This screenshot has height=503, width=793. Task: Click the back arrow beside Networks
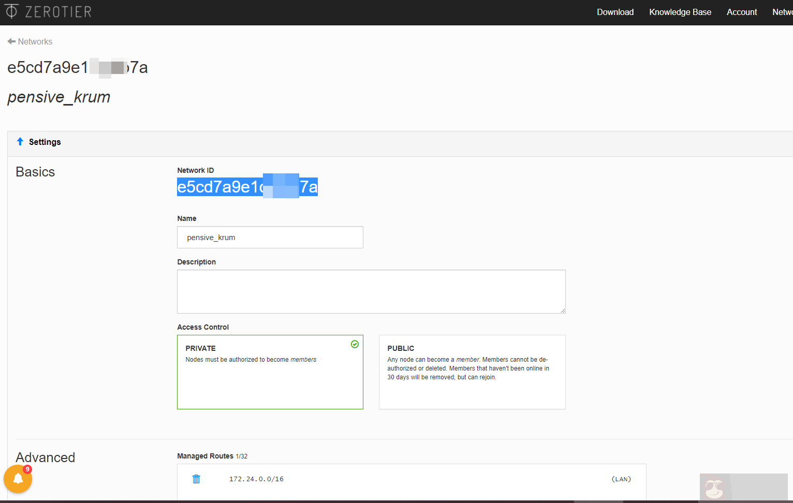[11, 41]
